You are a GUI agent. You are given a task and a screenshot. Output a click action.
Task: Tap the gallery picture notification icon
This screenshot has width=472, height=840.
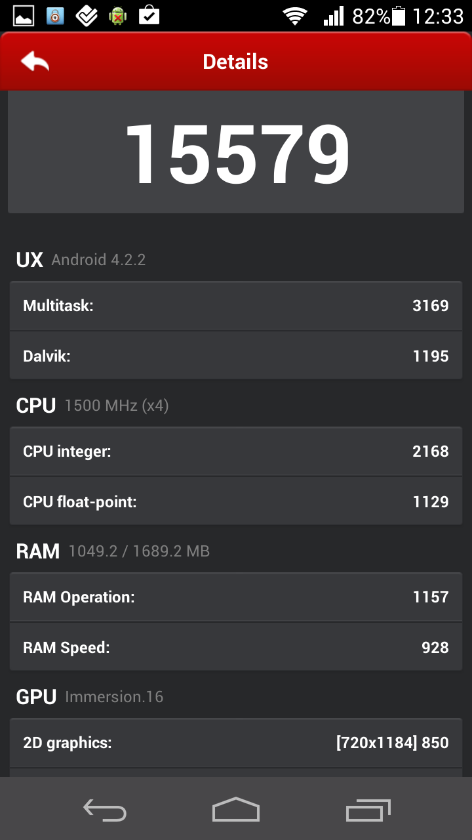point(24,16)
